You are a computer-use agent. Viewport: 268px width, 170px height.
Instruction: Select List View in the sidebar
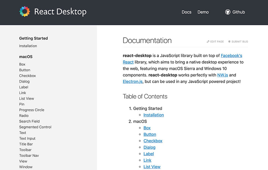(x=26, y=99)
